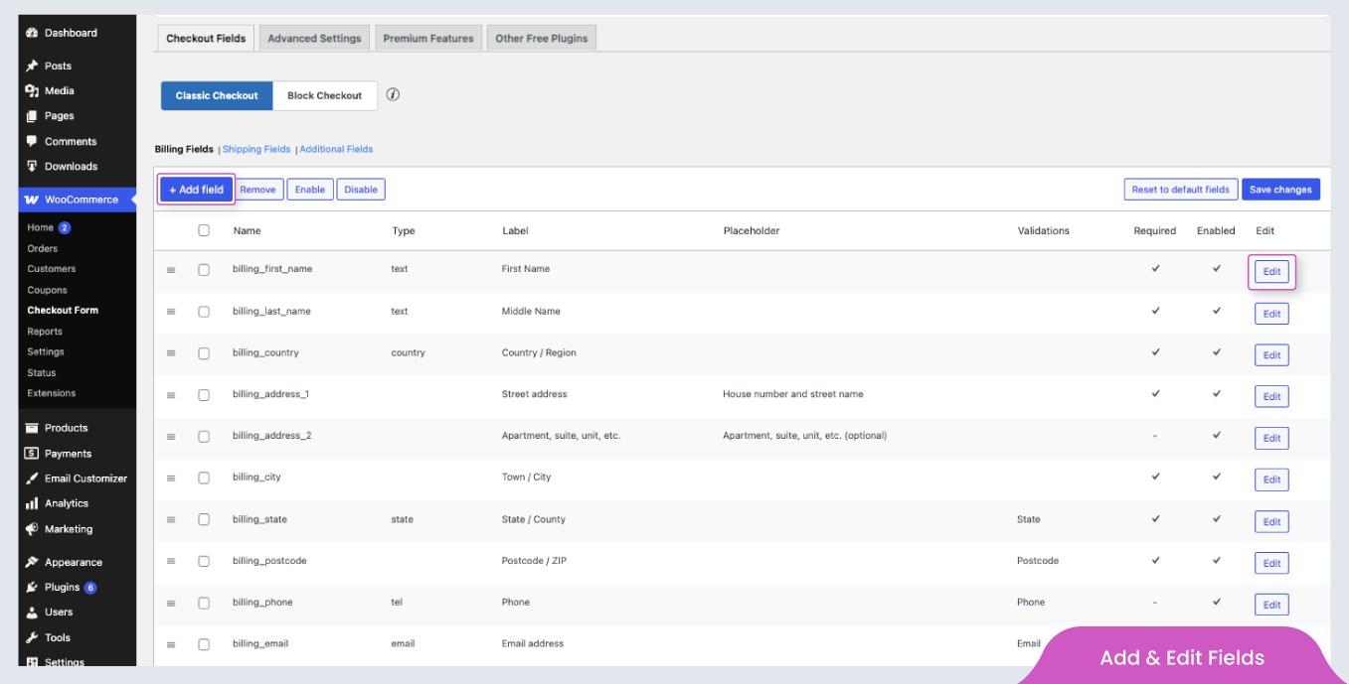Screen dimensions: 1349x684
Task: Select the billing_phone row checkbox
Action: [x=204, y=603]
